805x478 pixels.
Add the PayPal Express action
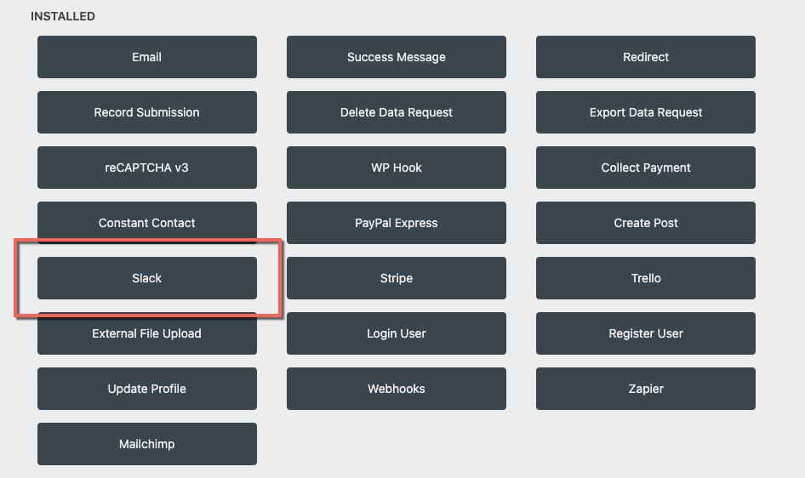point(396,223)
